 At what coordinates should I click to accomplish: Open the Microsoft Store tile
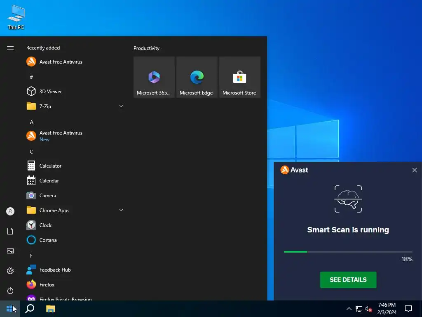[239, 77]
